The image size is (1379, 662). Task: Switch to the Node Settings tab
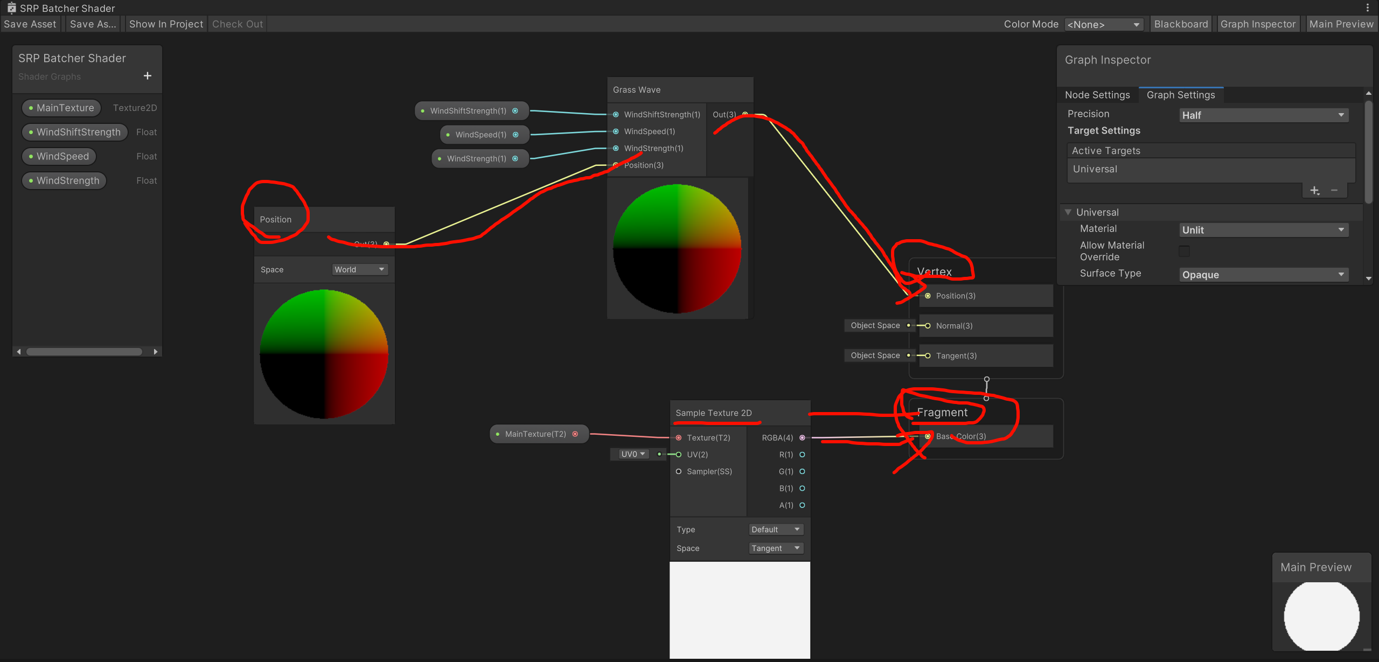pos(1097,95)
